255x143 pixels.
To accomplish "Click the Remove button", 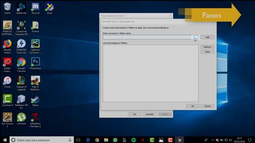I will [207, 47].
